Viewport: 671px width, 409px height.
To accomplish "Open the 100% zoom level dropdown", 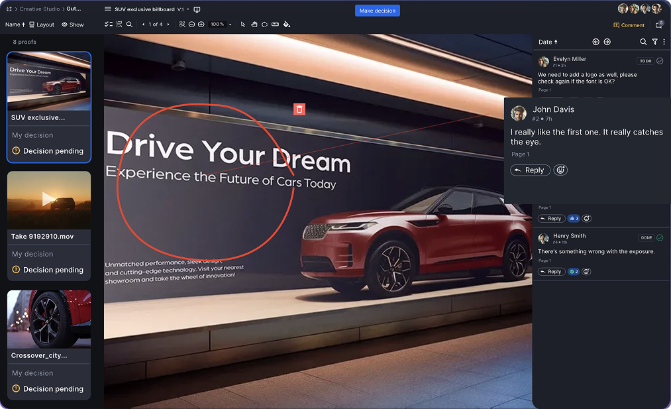I will pyautogui.click(x=220, y=25).
